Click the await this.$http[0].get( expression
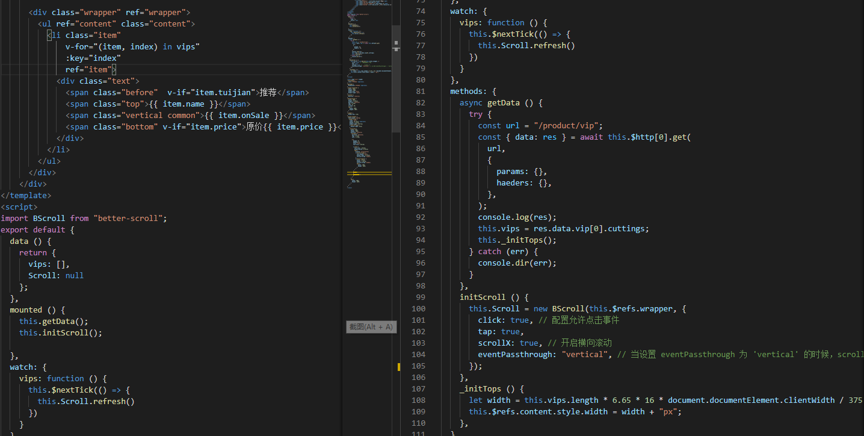Screen dimensions: 864x436 635,137
